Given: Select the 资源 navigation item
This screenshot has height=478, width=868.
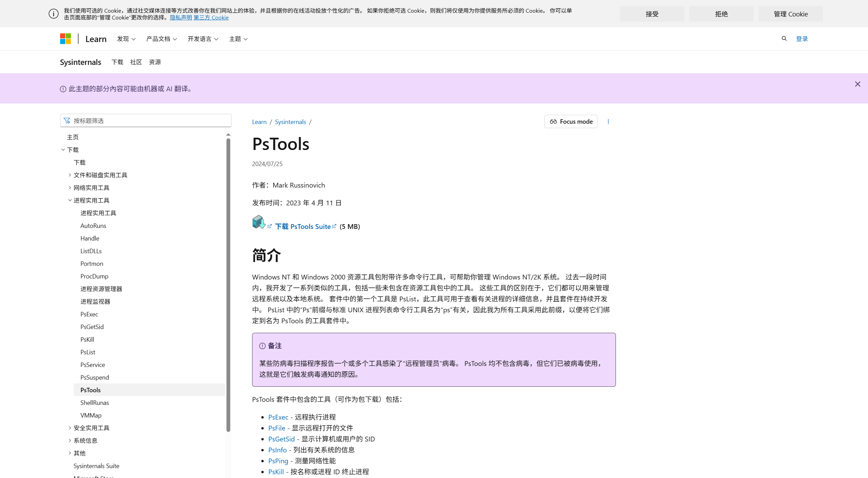Looking at the screenshot, I should click(154, 62).
